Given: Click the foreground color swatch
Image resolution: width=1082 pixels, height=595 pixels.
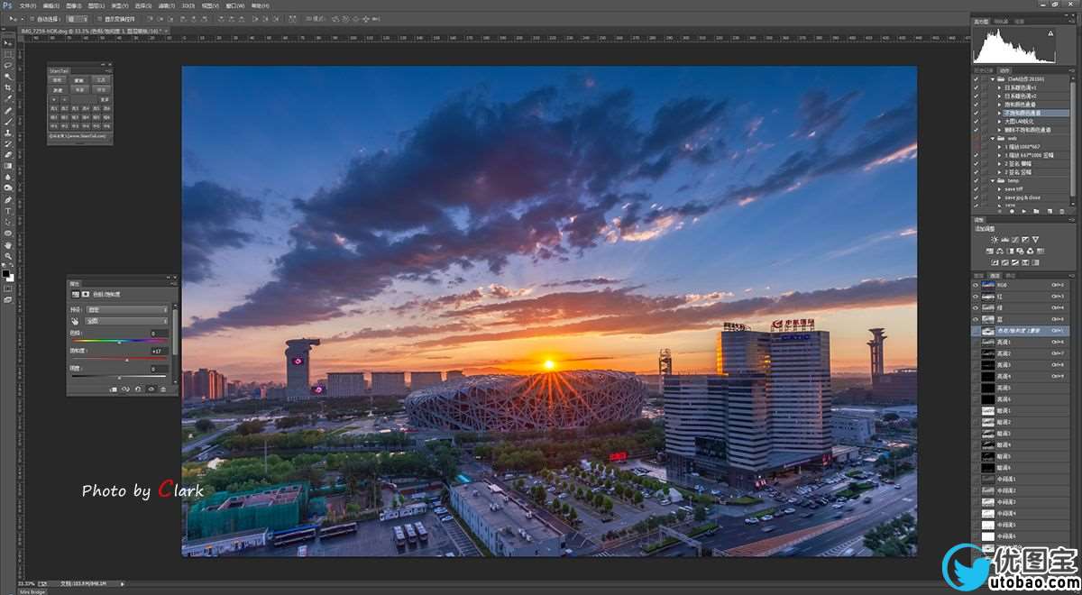Looking at the screenshot, I should (x=5, y=273).
